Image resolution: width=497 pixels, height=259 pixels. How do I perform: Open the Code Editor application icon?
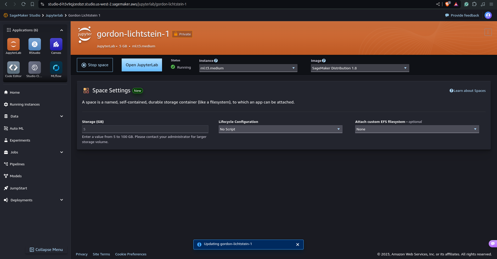pyautogui.click(x=13, y=68)
